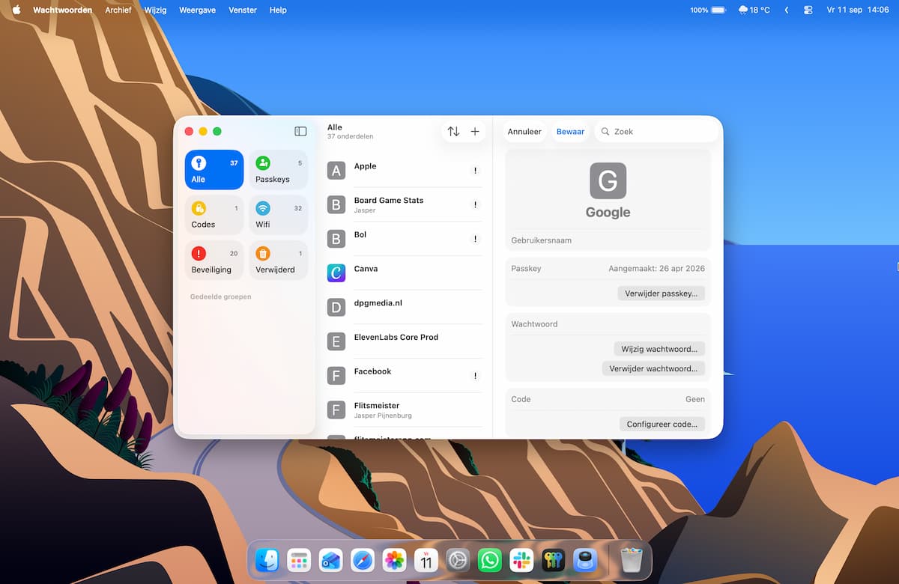Open the Venster menu
Image resolution: width=899 pixels, height=584 pixels.
(243, 10)
